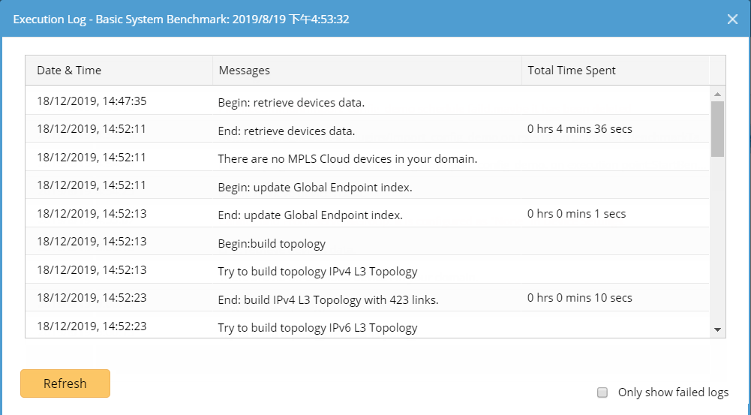
Task: Click the vertical scrollbar thumb
Action: point(717,128)
